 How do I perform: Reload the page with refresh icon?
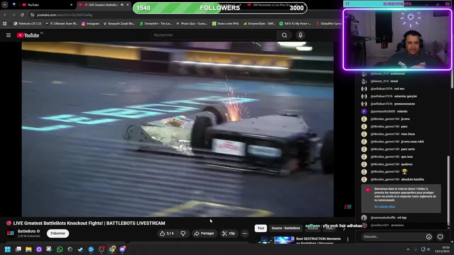point(22,15)
